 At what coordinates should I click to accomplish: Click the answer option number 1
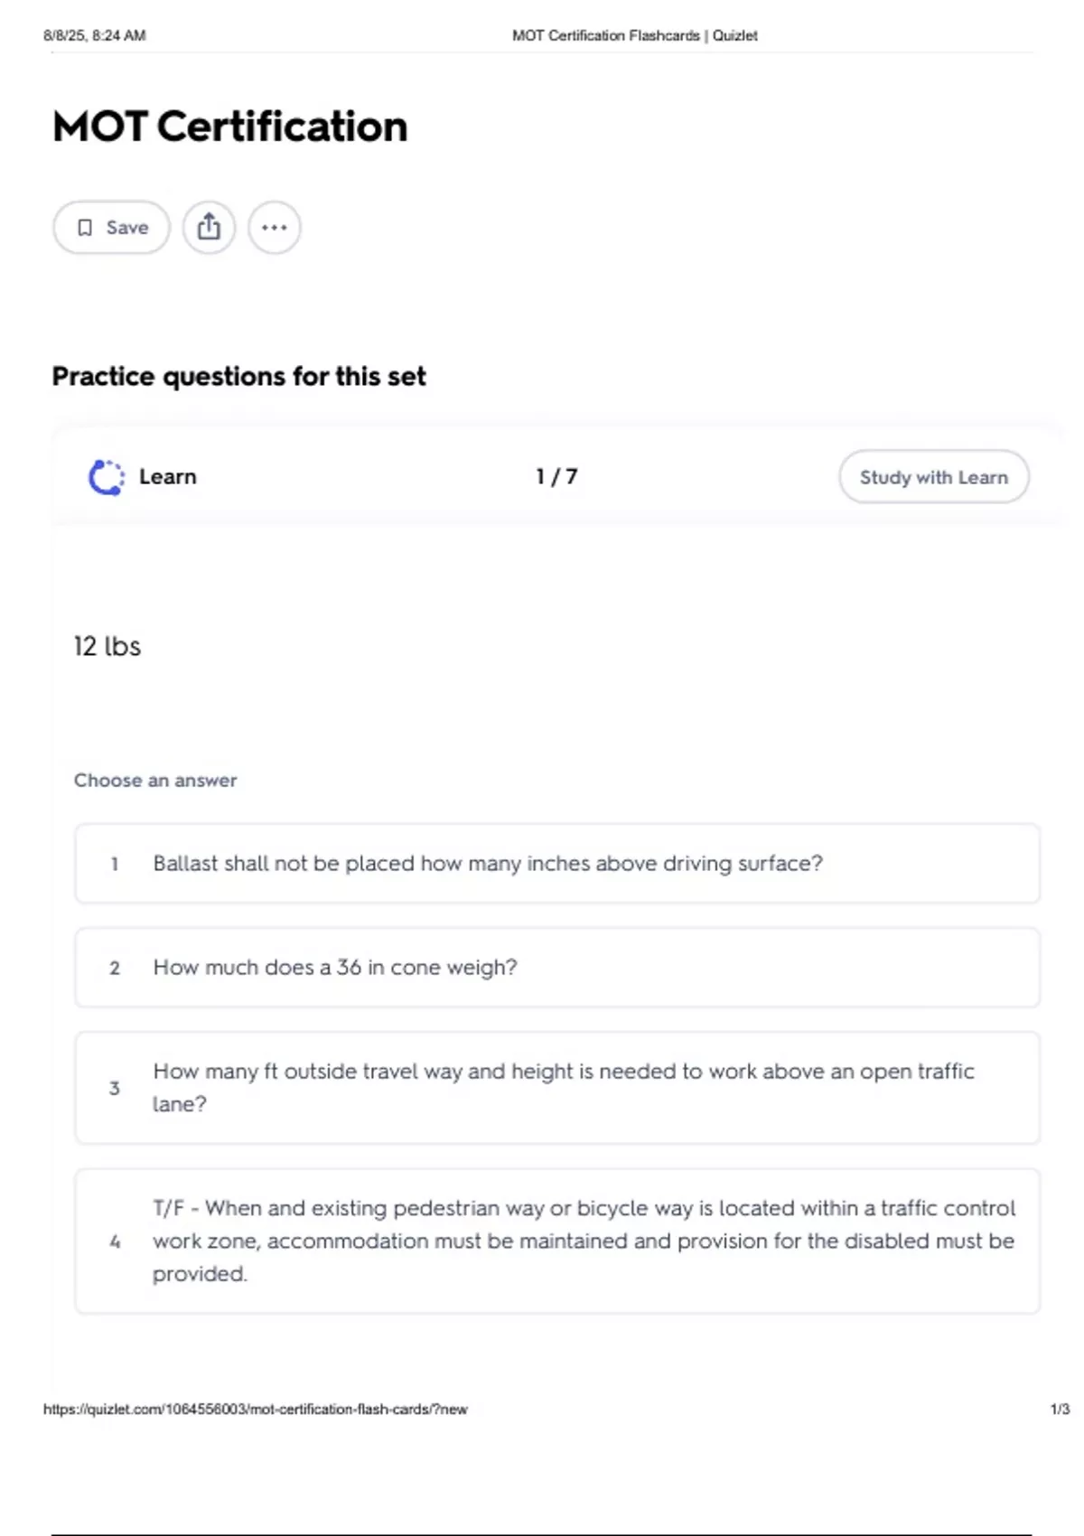coord(115,865)
